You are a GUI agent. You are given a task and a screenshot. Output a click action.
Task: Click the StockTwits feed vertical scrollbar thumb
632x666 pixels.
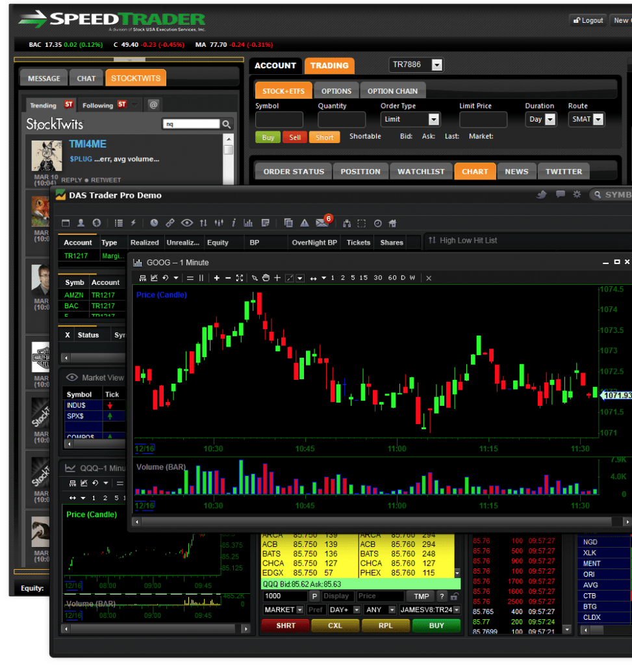[x=229, y=150]
